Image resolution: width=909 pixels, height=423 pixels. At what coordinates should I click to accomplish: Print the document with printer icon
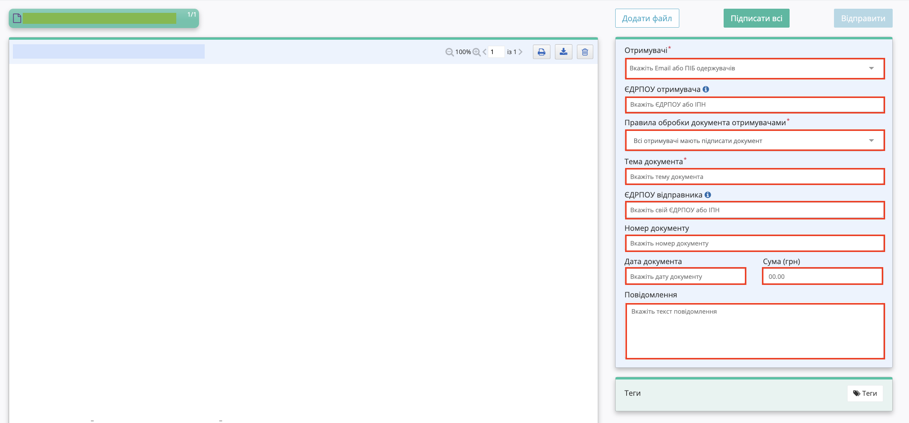tap(541, 52)
